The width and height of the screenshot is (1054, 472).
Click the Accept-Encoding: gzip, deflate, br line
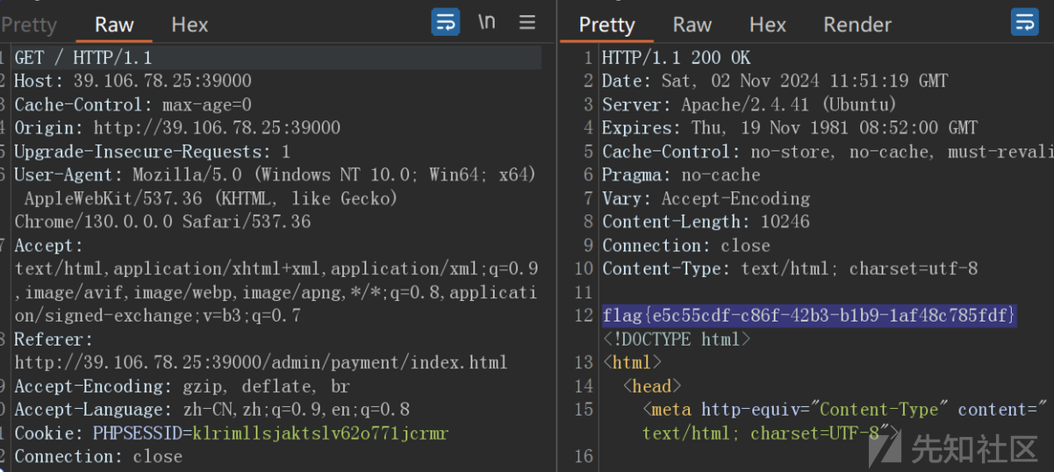pos(182,386)
